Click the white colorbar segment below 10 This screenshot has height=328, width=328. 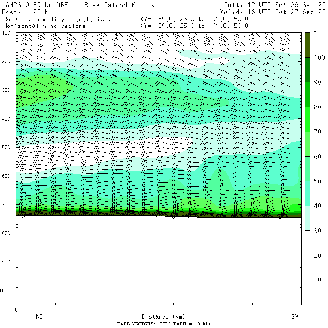307,292
